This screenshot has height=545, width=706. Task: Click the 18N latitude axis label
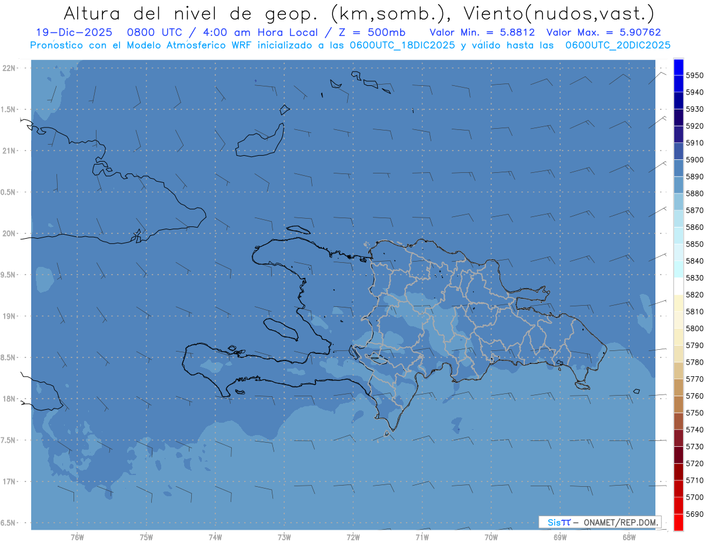click(x=10, y=399)
